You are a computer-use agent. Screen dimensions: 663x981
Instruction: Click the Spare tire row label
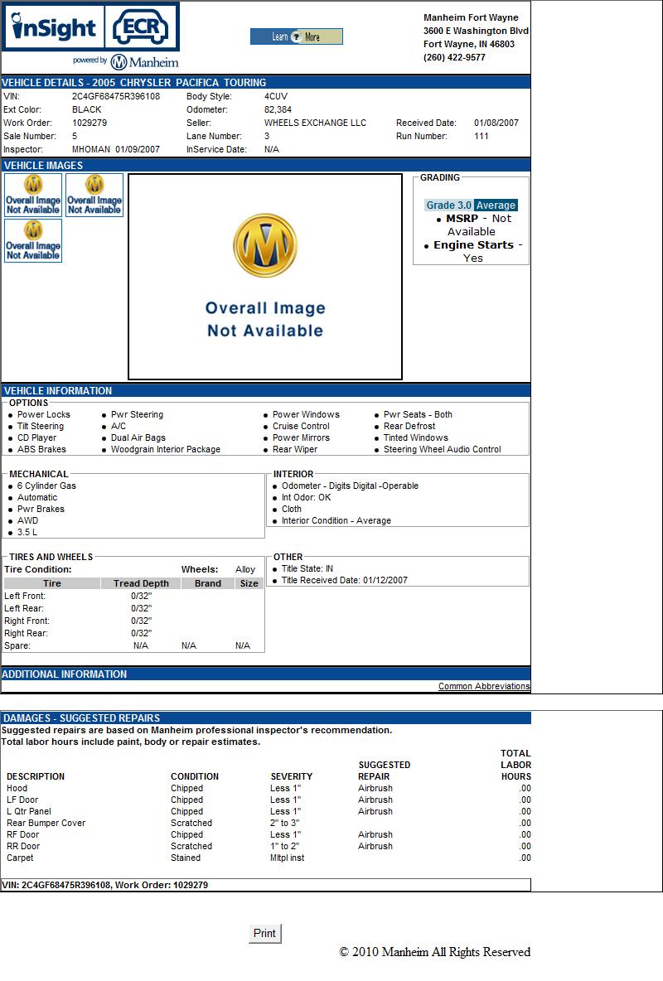pos(17,645)
